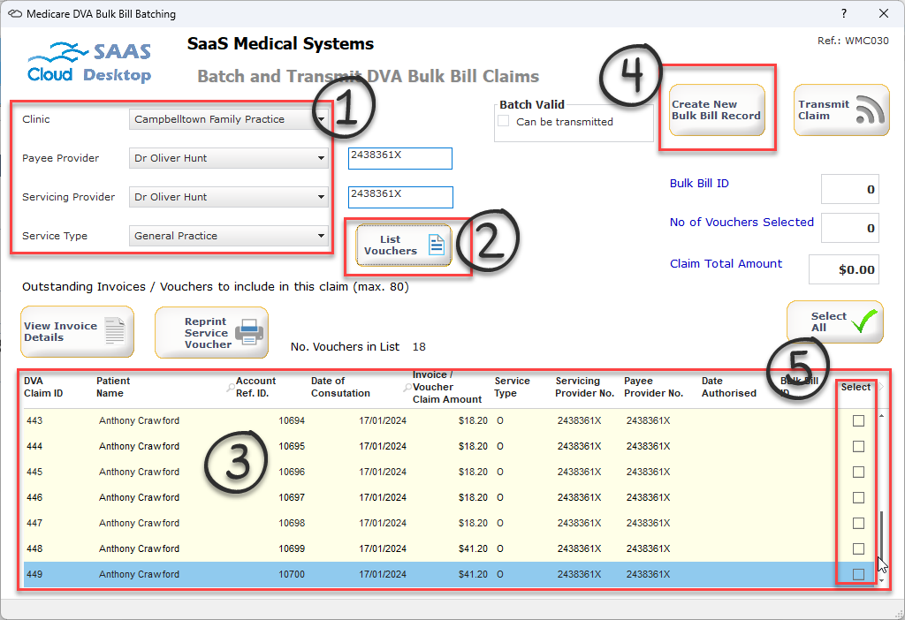Screen dimensions: 905x620
Task: Click $18.20 amount in claim 444 row
Action: point(474,446)
